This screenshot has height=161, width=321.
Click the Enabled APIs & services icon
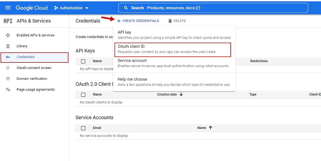(x=8, y=35)
